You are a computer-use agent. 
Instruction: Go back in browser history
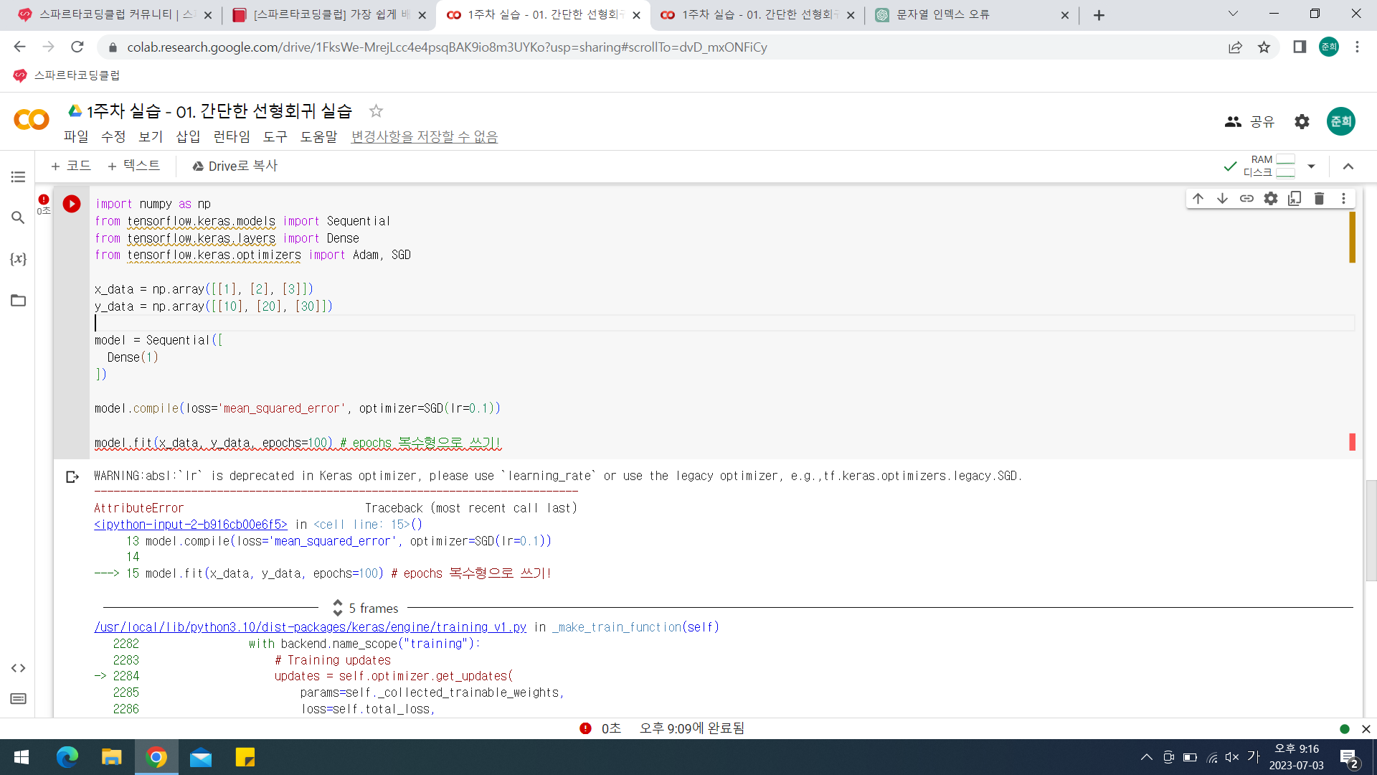coord(19,47)
